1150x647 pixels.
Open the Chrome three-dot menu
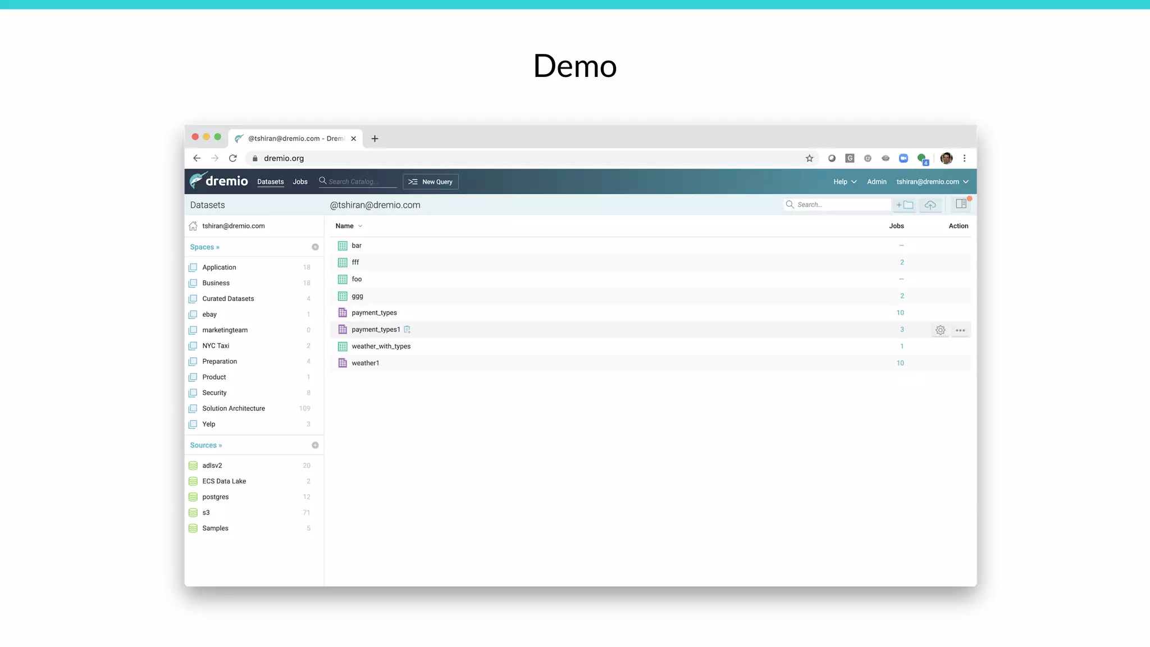[x=965, y=158]
